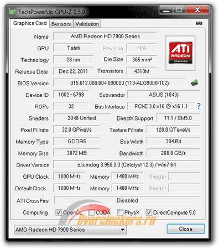
Task: Switch to the Sensors tab
Action: coord(61,24)
